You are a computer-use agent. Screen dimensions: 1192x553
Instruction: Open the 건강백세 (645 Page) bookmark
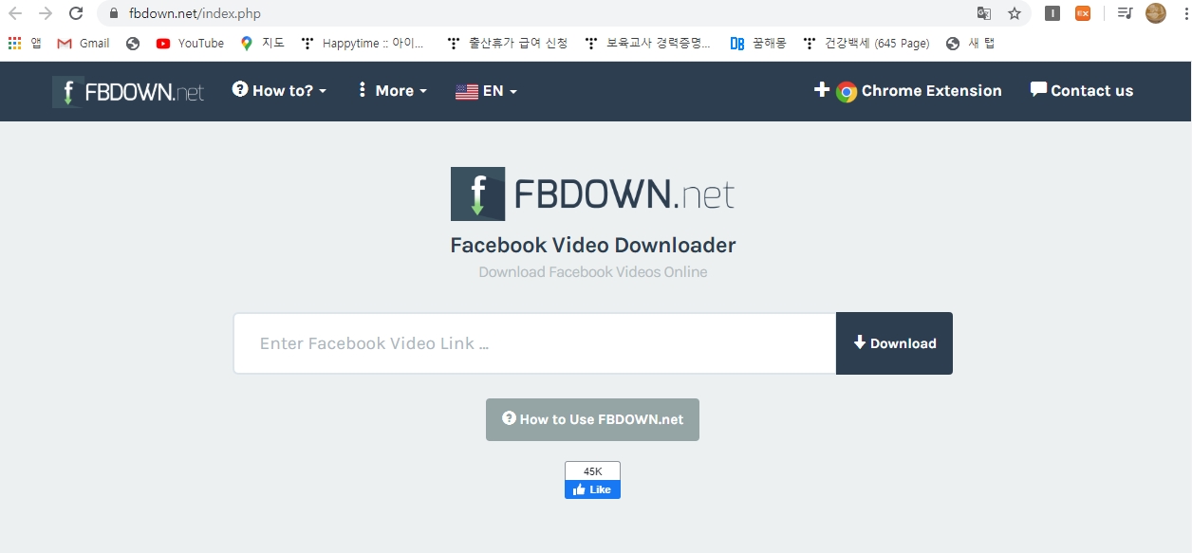(x=866, y=43)
